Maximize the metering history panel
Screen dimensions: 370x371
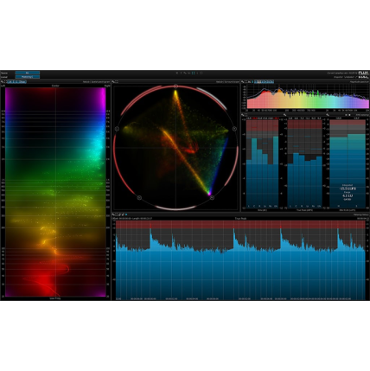coord(117,214)
